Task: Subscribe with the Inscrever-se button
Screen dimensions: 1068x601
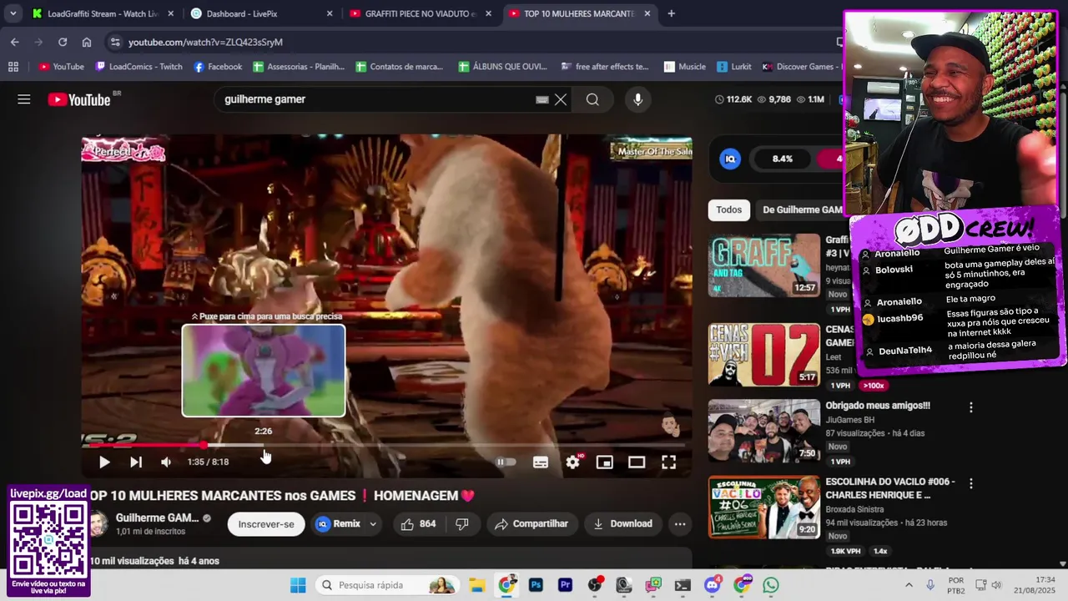Action: pos(266,524)
